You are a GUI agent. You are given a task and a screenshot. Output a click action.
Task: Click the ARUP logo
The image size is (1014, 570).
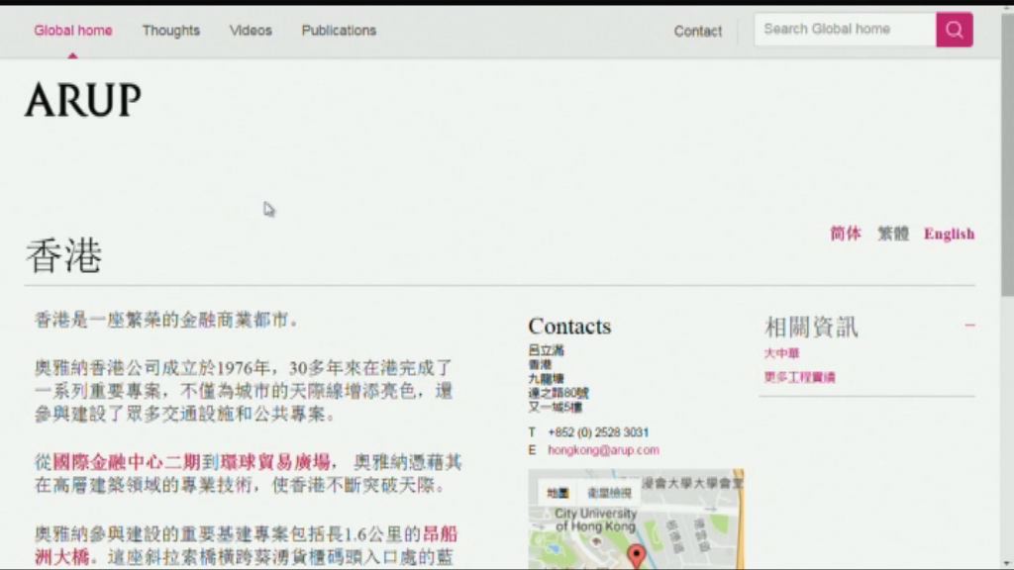tap(82, 101)
